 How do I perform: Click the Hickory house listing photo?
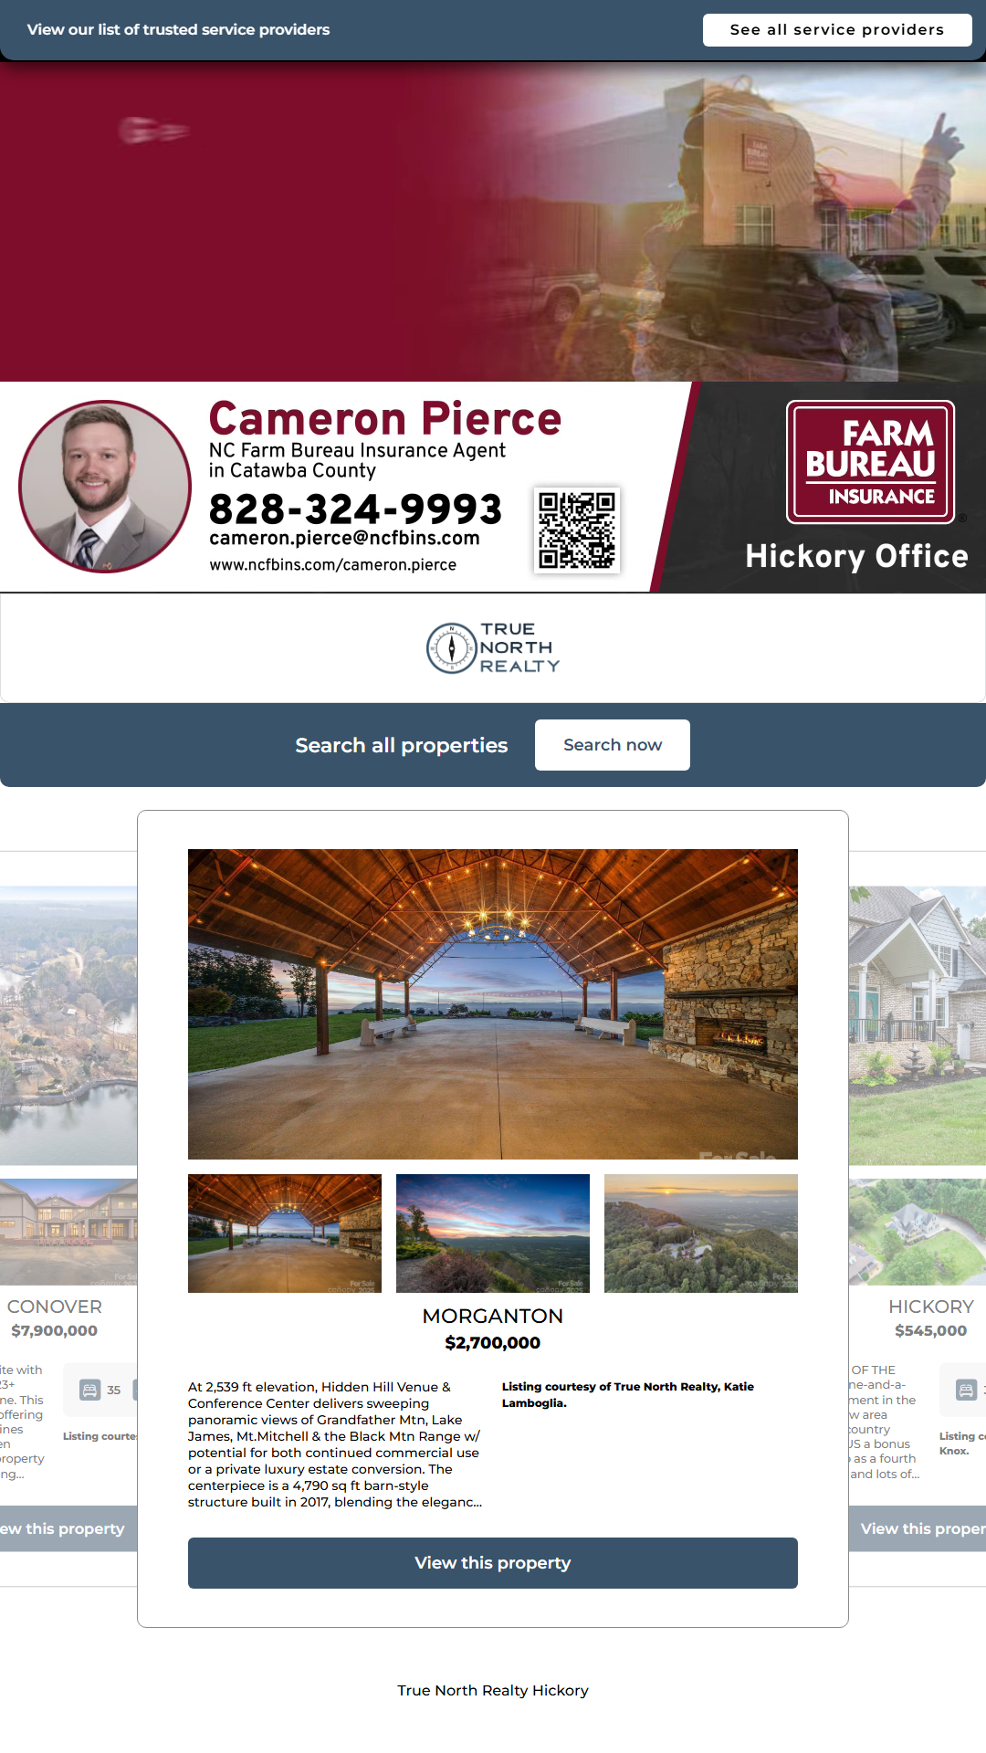tap(918, 1025)
